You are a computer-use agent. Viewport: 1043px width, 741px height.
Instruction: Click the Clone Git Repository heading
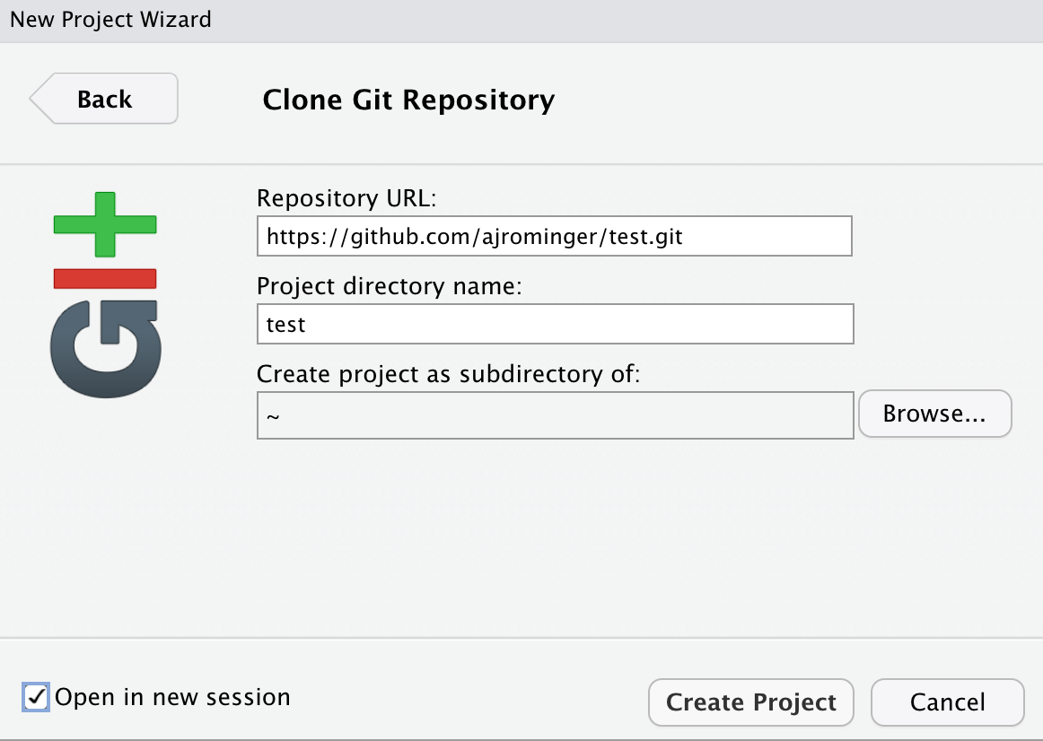pyautogui.click(x=408, y=99)
